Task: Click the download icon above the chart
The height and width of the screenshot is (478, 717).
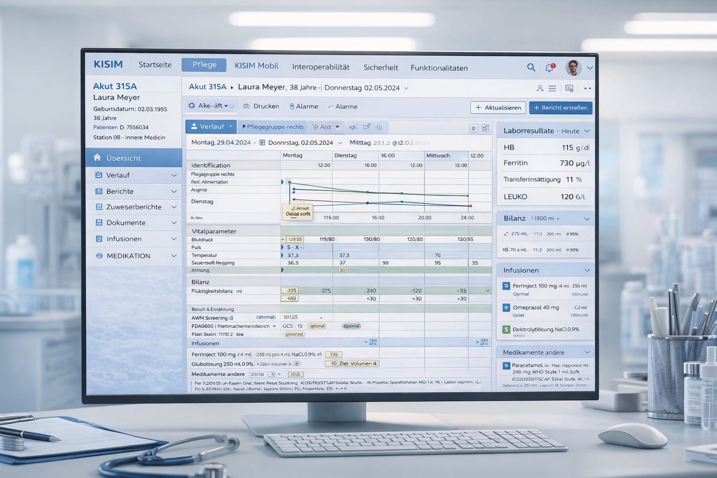Action: (x=473, y=128)
